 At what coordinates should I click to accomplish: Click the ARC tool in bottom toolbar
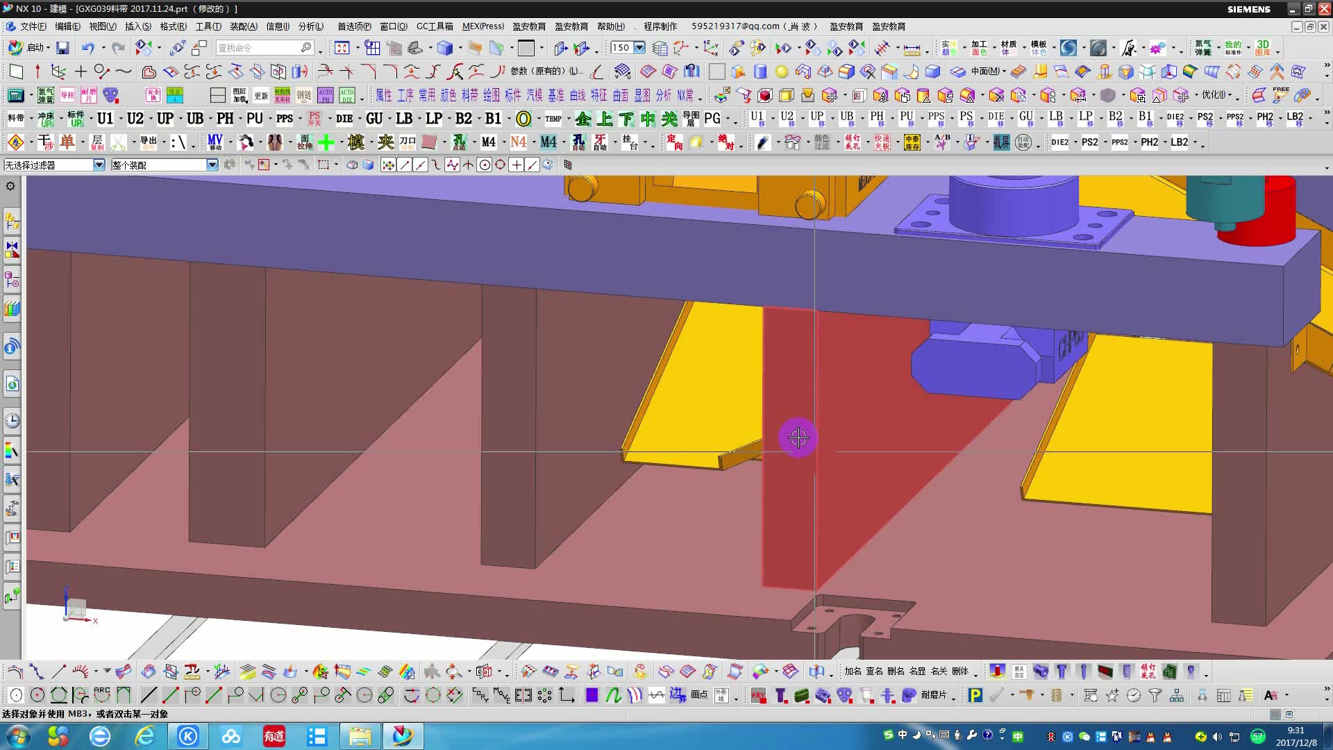coord(102,694)
